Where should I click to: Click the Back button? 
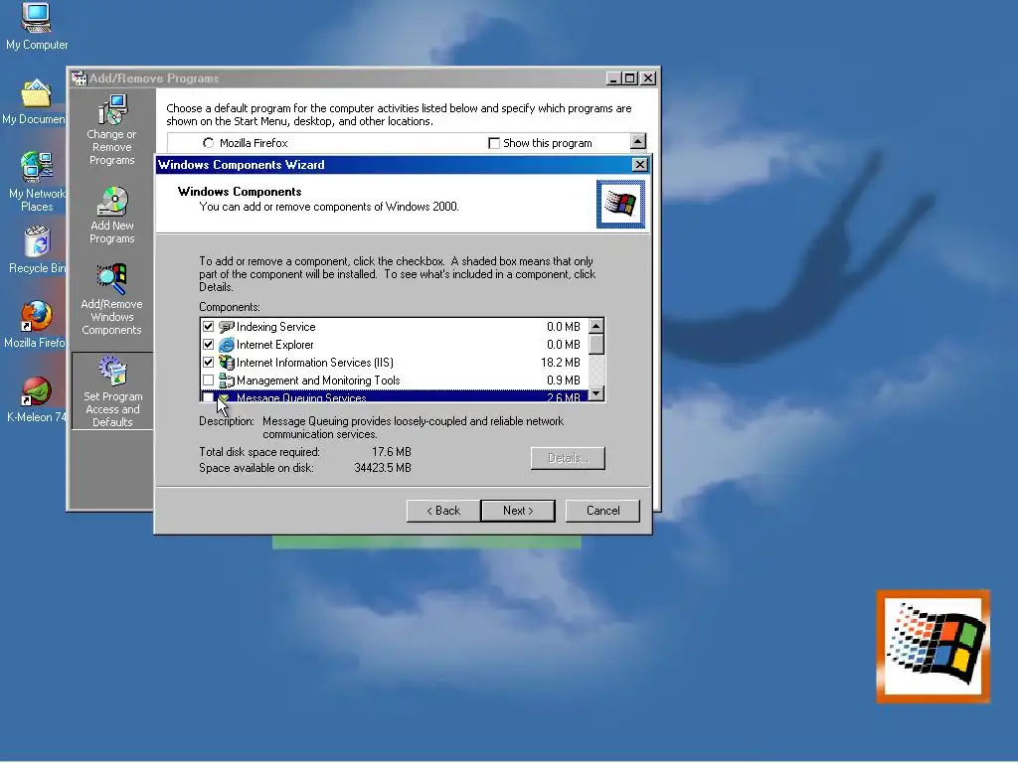pyautogui.click(x=443, y=511)
